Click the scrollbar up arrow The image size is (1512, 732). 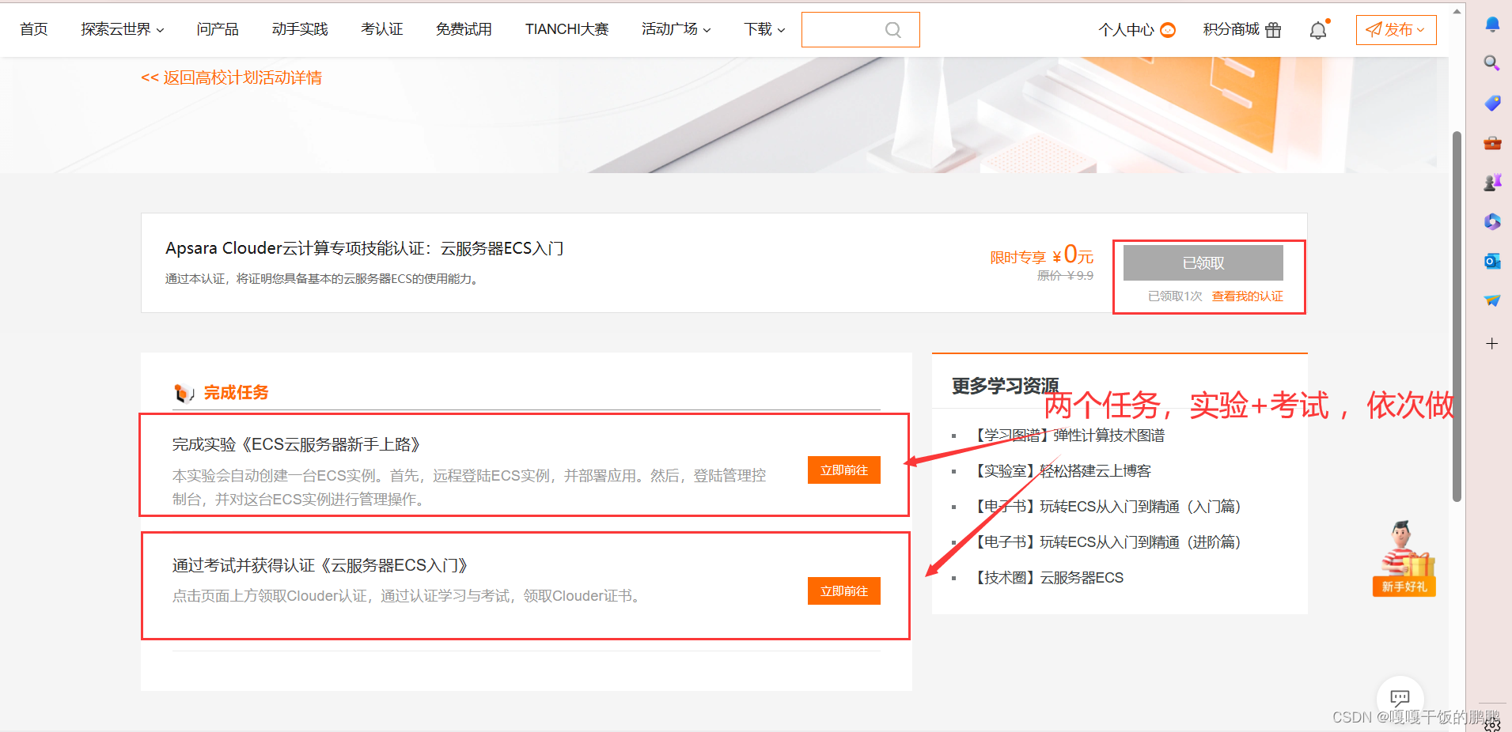[x=1457, y=11]
